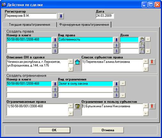The image size is (162, 138).
Task: Click the bucket icon beside Ограничиваемые права
Action: [x=77, y=106]
